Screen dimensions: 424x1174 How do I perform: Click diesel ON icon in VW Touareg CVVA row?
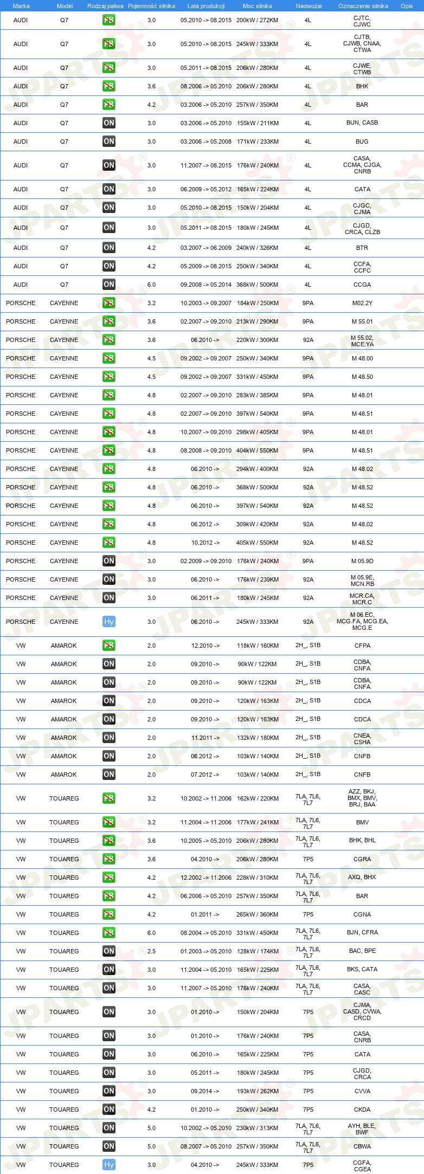109,1091
